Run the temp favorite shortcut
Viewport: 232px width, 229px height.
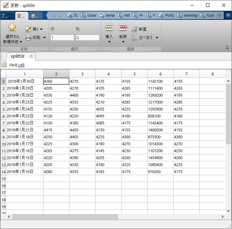coord(107,15)
